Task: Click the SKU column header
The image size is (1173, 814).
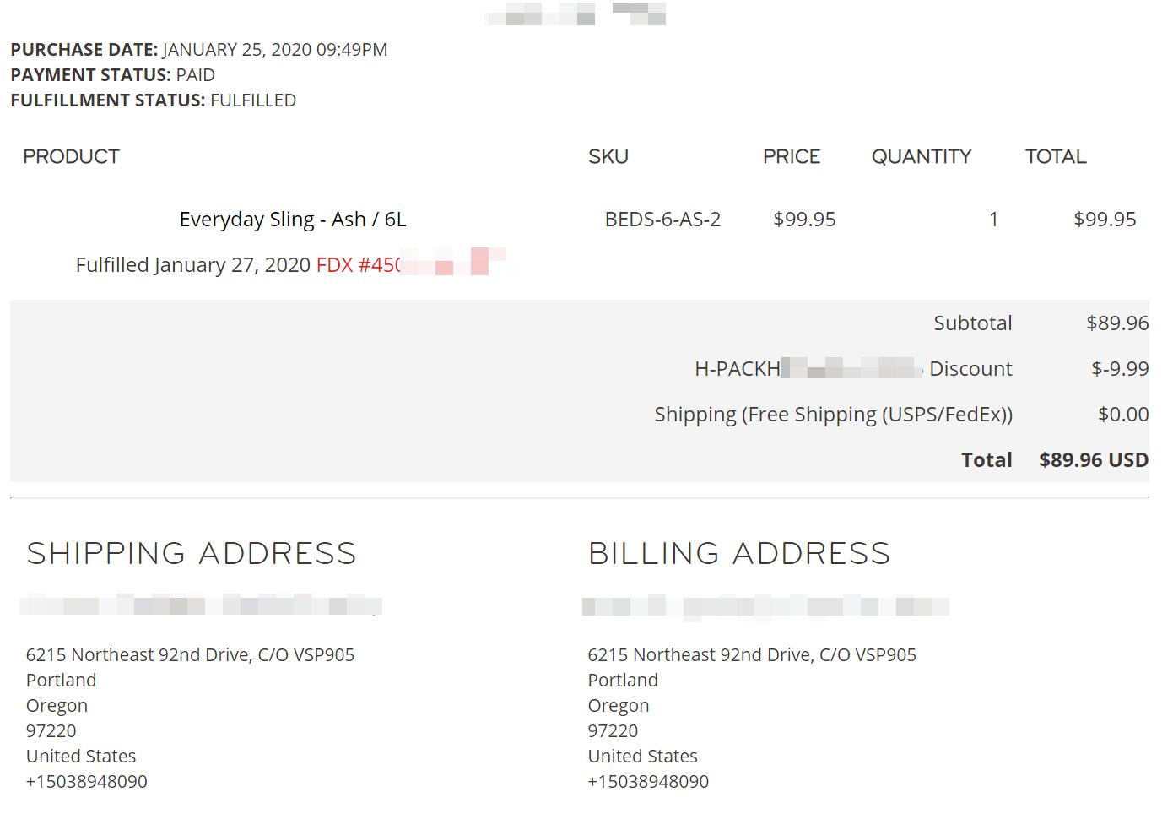Action: click(x=608, y=156)
